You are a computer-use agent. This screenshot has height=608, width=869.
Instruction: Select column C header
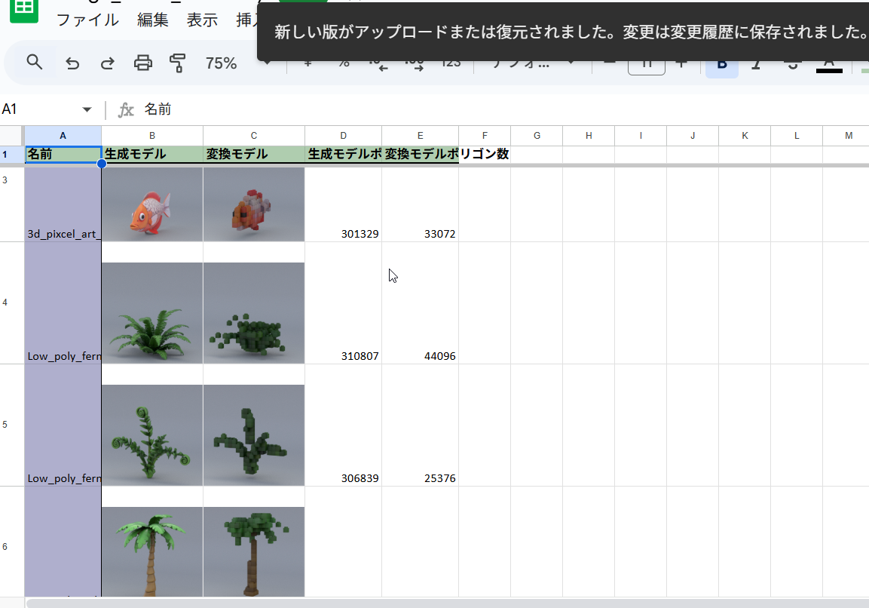coord(254,135)
